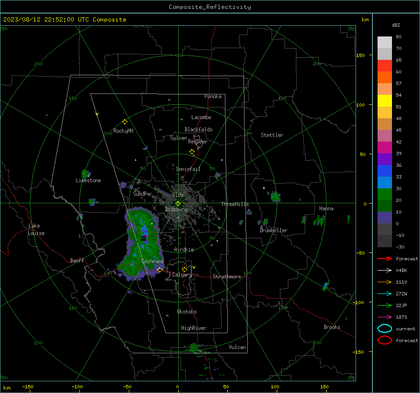Click the dBZ legend heading
Viewport: 420px width, 393px height.
pyautogui.click(x=396, y=25)
